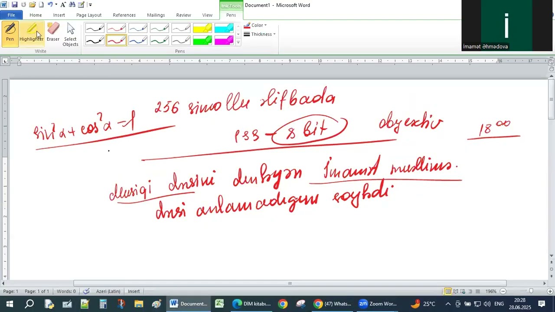
Task: Pick the thin gray pen style
Action: point(181,29)
